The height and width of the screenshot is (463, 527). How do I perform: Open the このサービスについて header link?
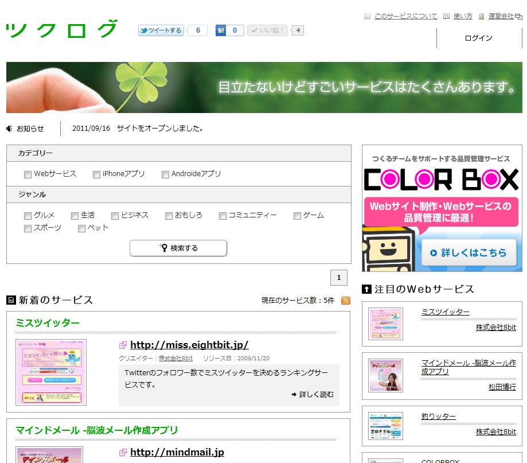click(405, 16)
